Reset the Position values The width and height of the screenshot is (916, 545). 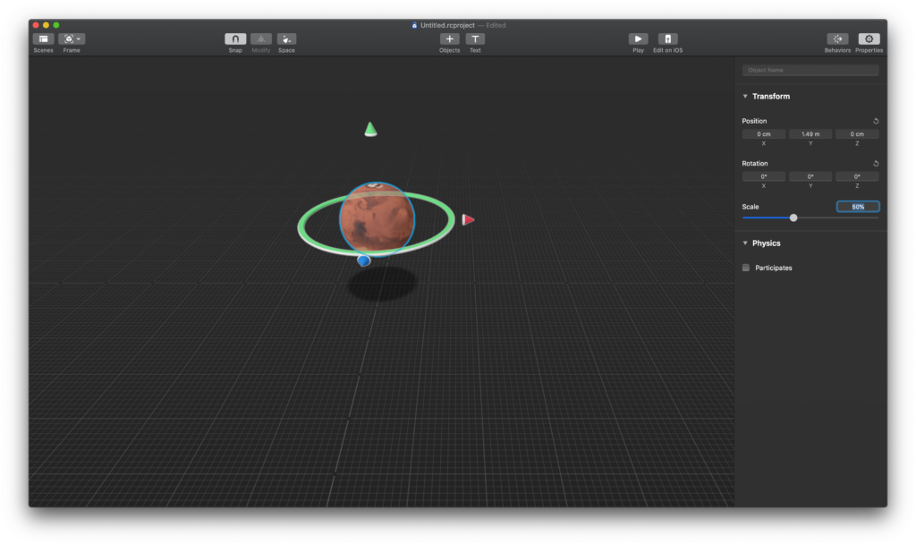876,121
